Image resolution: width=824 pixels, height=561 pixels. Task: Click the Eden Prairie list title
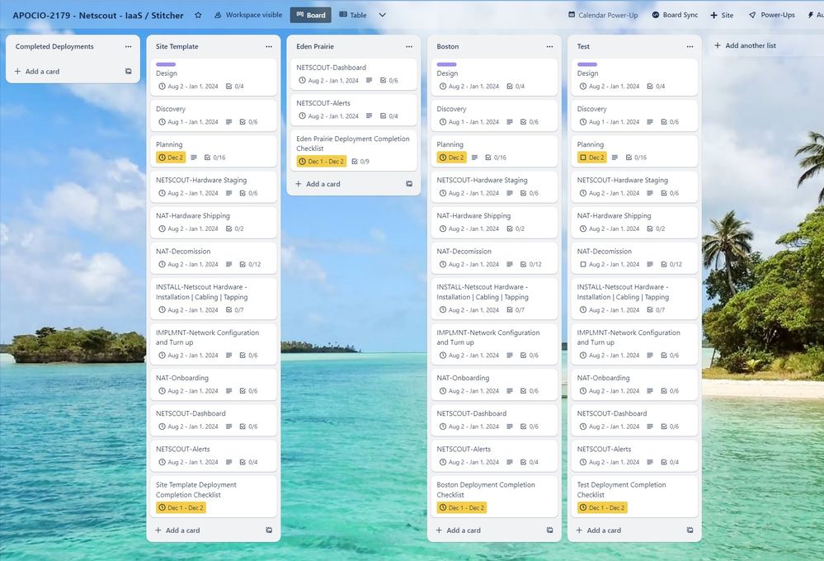pos(315,46)
